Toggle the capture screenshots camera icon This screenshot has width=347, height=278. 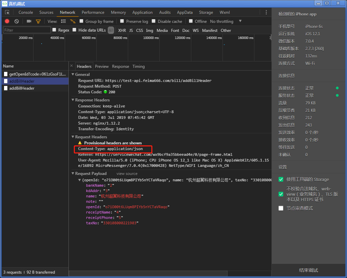point(29,21)
